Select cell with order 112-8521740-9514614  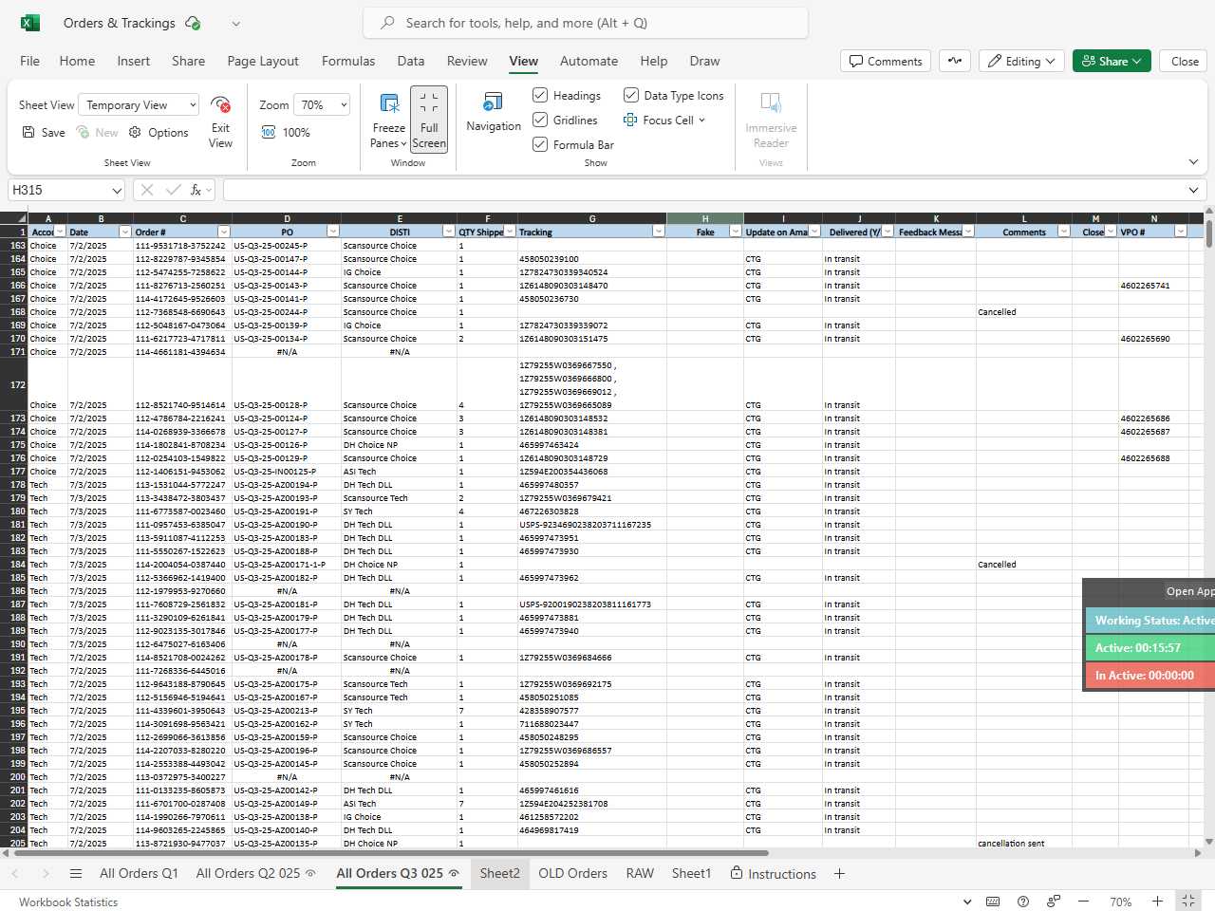[x=182, y=384]
